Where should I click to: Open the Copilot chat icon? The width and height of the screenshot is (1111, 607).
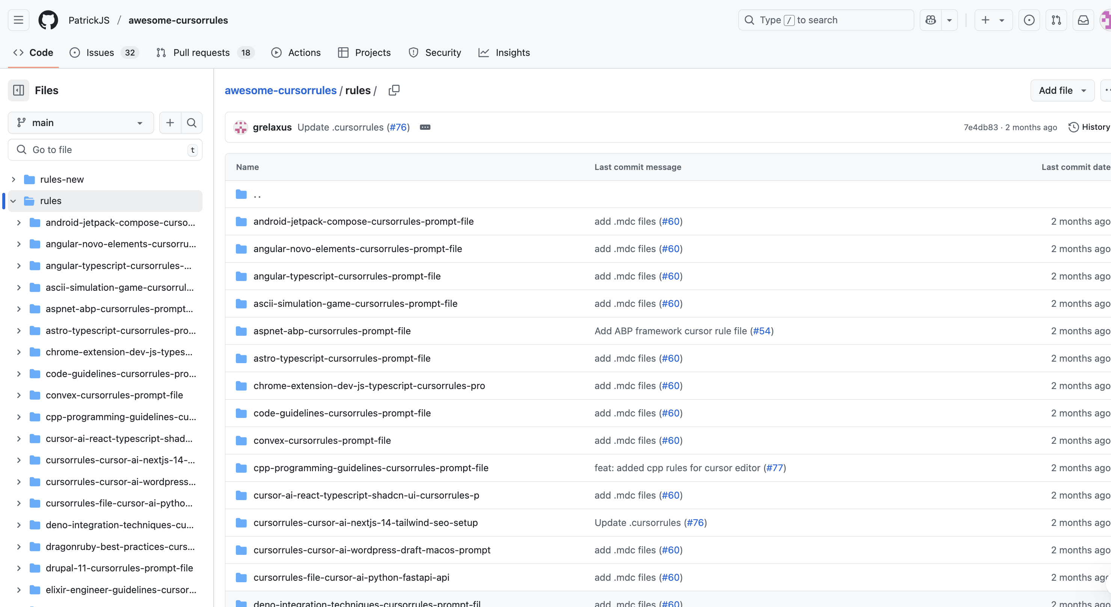coord(930,20)
